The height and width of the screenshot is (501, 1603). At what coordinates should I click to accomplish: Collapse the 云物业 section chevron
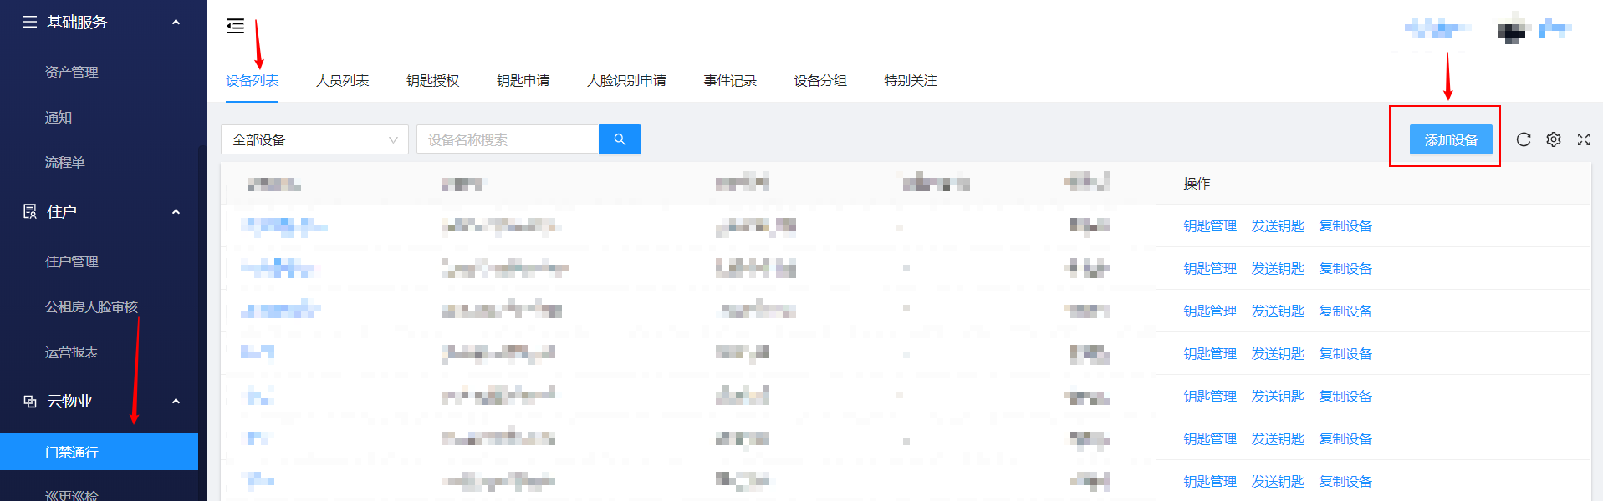(176, 401)
